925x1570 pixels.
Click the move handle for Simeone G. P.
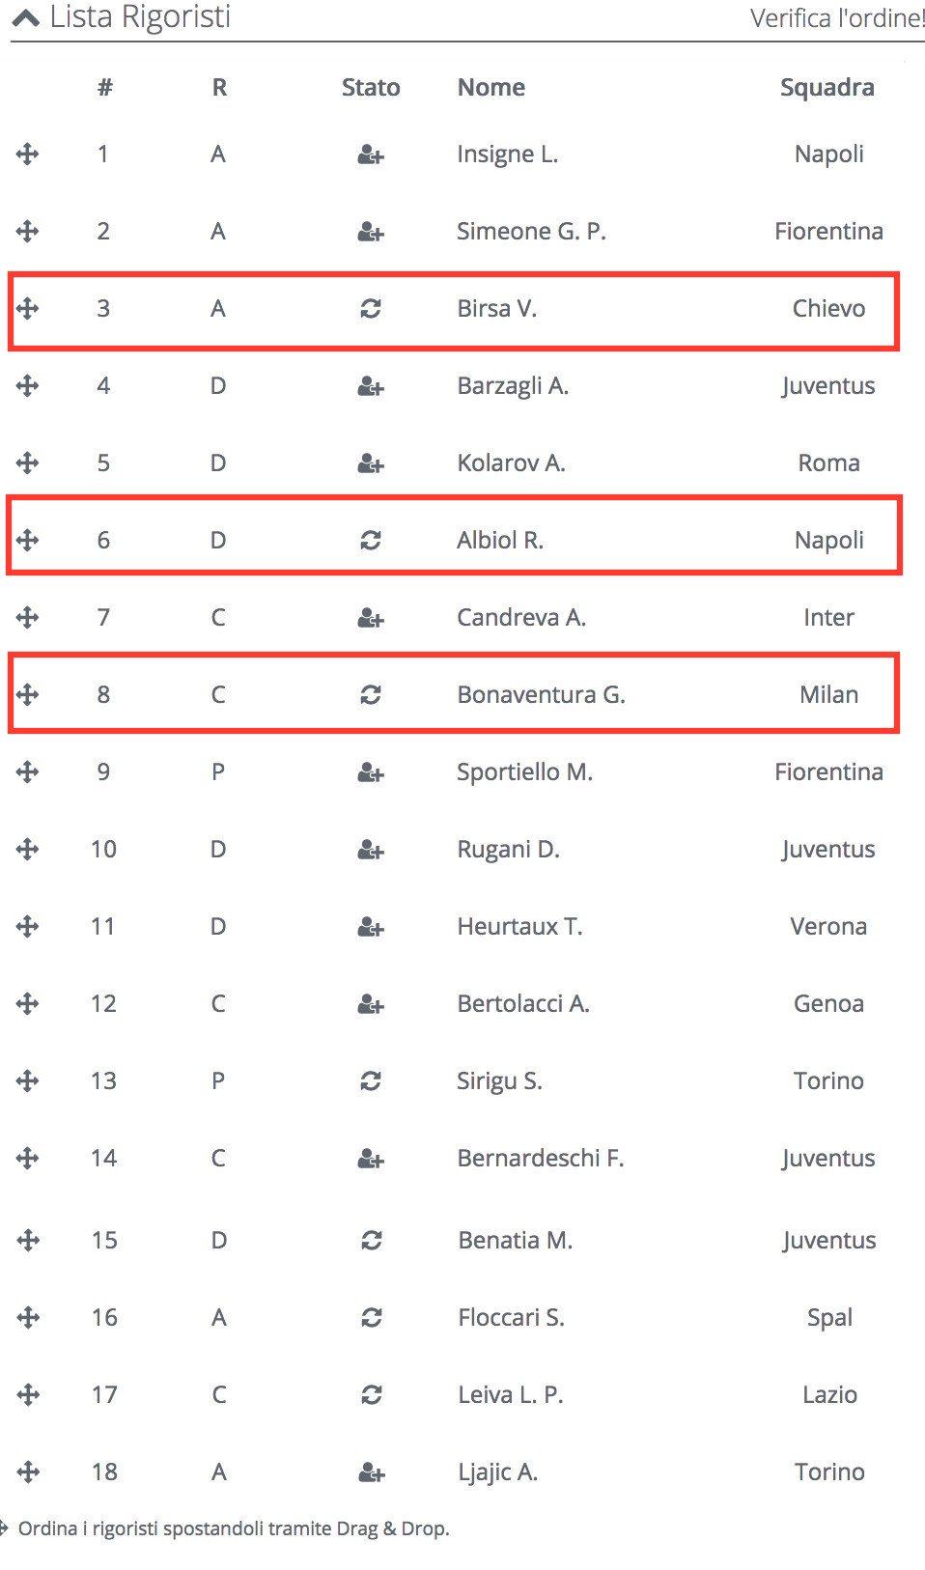coord(27,232)
